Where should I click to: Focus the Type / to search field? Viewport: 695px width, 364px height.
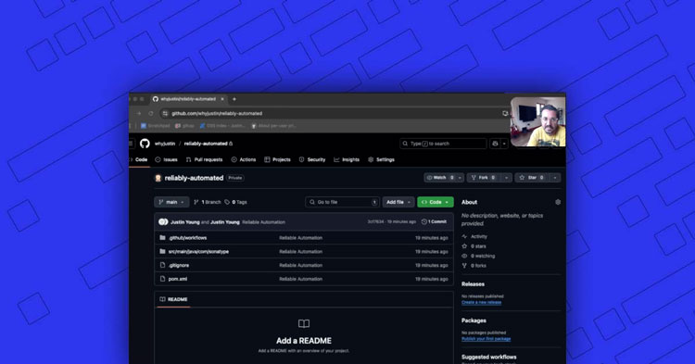point(443,144)
